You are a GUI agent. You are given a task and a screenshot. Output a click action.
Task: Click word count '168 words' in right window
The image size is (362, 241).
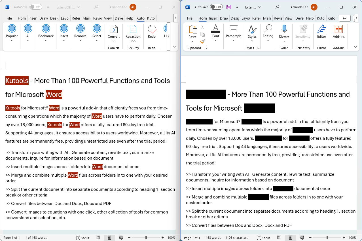point(213,238)
